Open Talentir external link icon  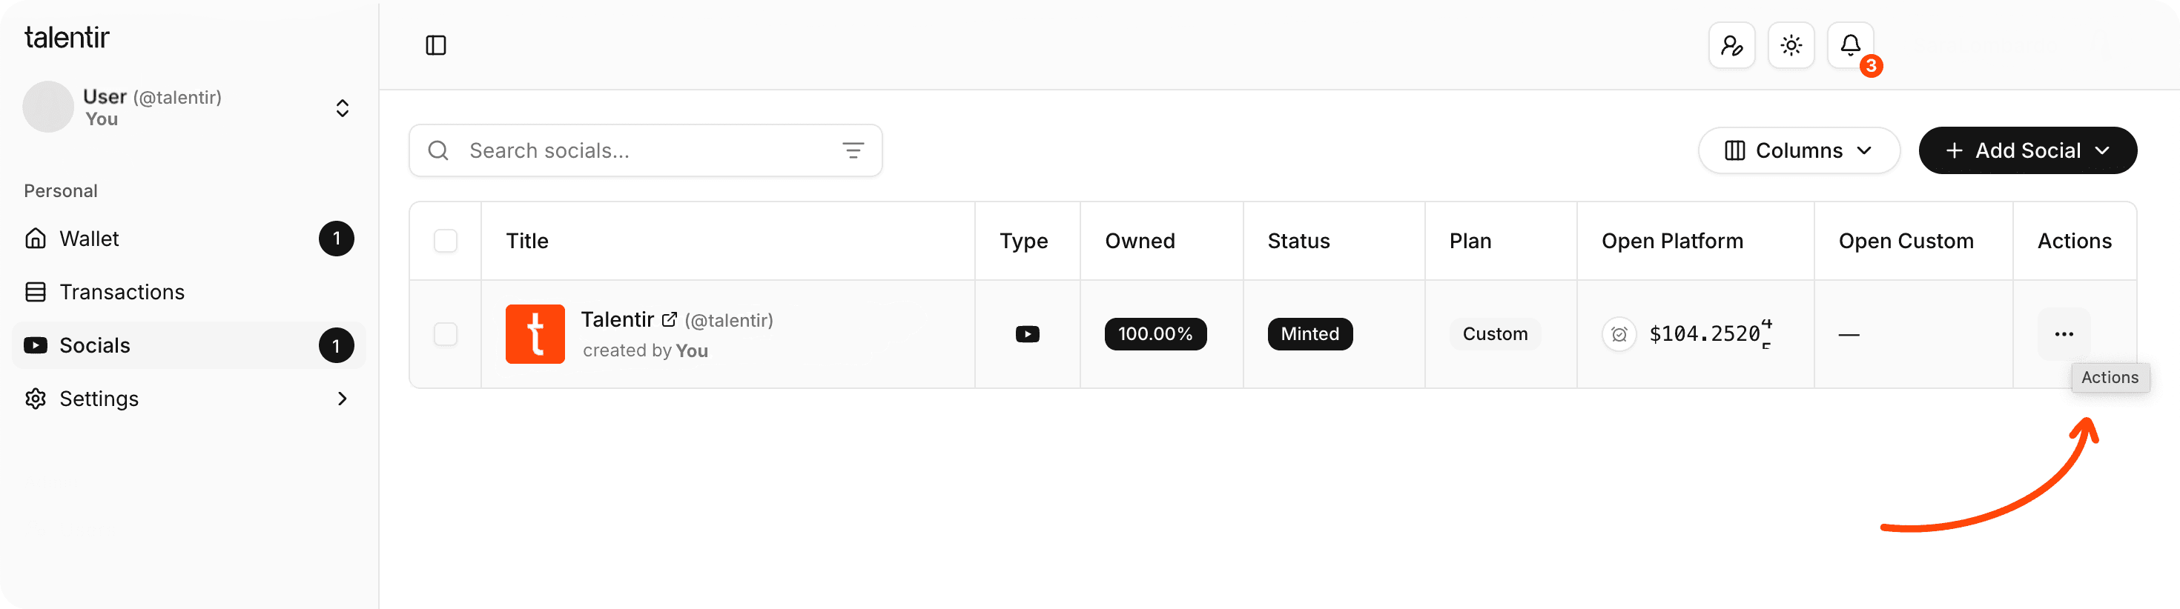coord(670,320)
